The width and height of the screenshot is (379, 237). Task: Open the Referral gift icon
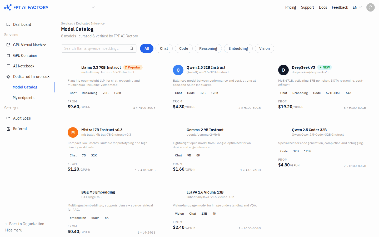point(8,129)
